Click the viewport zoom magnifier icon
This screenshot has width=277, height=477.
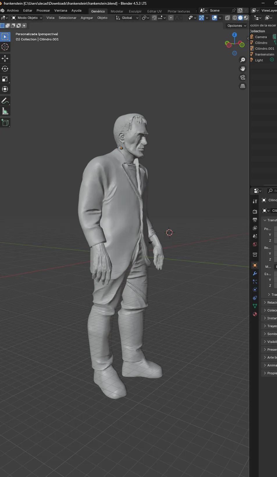click(243, 60)
